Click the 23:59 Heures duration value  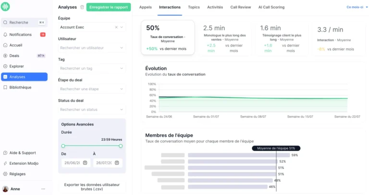pos(111,139)
